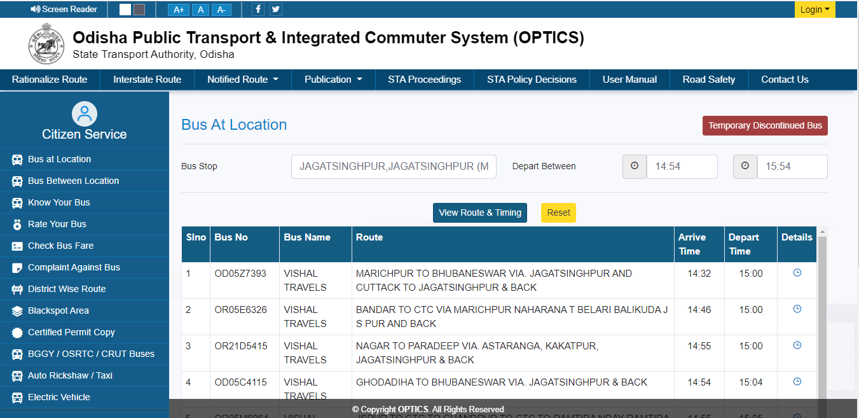Click the Bus Between Location bus icon
Image resolution: width=859 pixels, height=418 pixels.
[x=17, y=181]
